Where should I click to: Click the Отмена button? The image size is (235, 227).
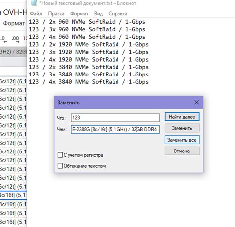pyautogui.click(x=182, y=151)
